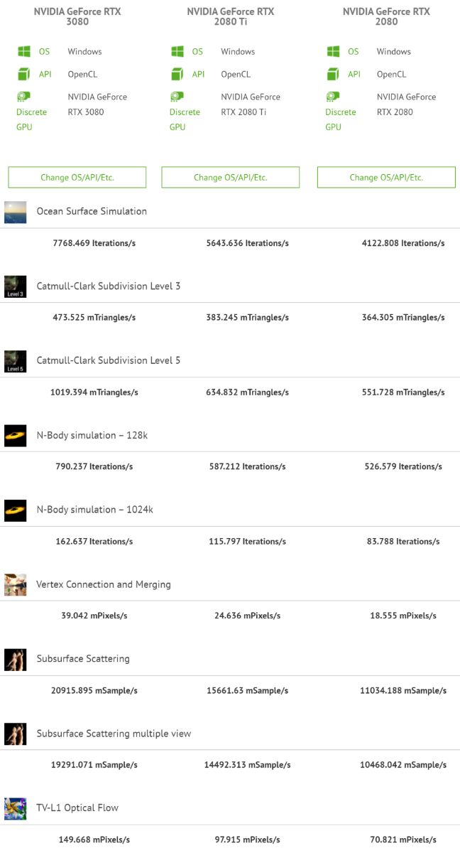Viewport: 460px width, 853px height.
Task: Click Change OS/API/Etc. for RTX 2080 Ti
Action: pyautogui.click(x=231, y=178)
